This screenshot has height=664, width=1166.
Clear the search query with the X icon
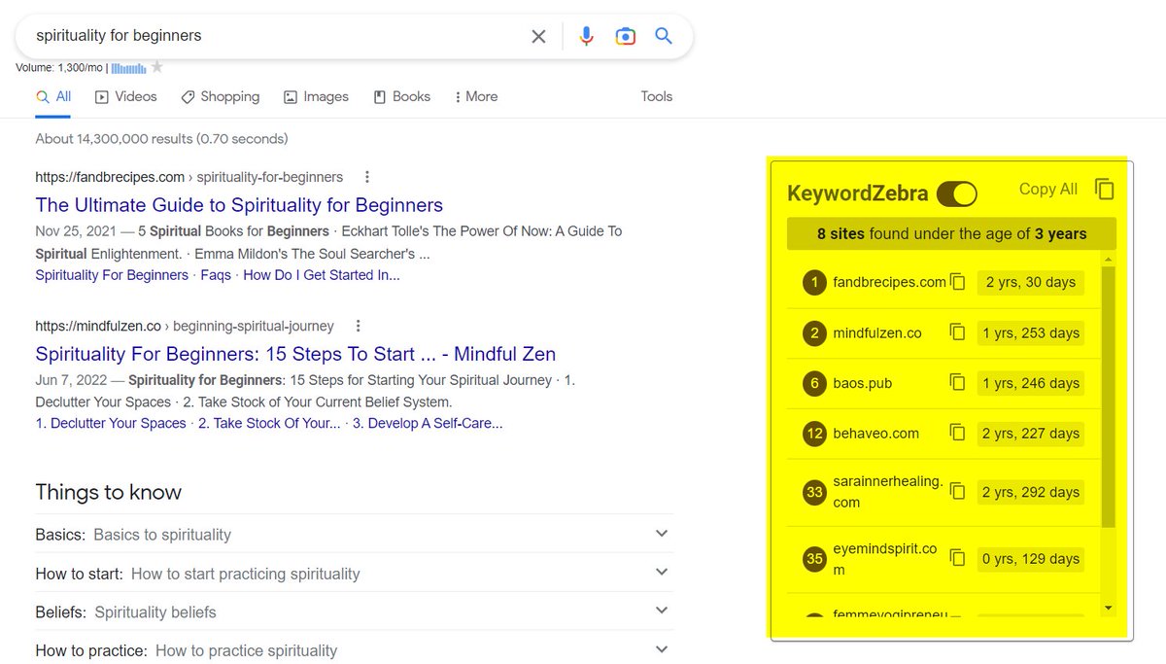click(538, 35)
